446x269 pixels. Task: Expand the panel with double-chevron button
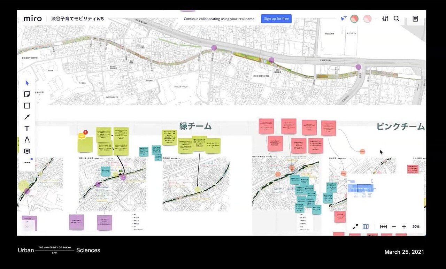point(27,226)
